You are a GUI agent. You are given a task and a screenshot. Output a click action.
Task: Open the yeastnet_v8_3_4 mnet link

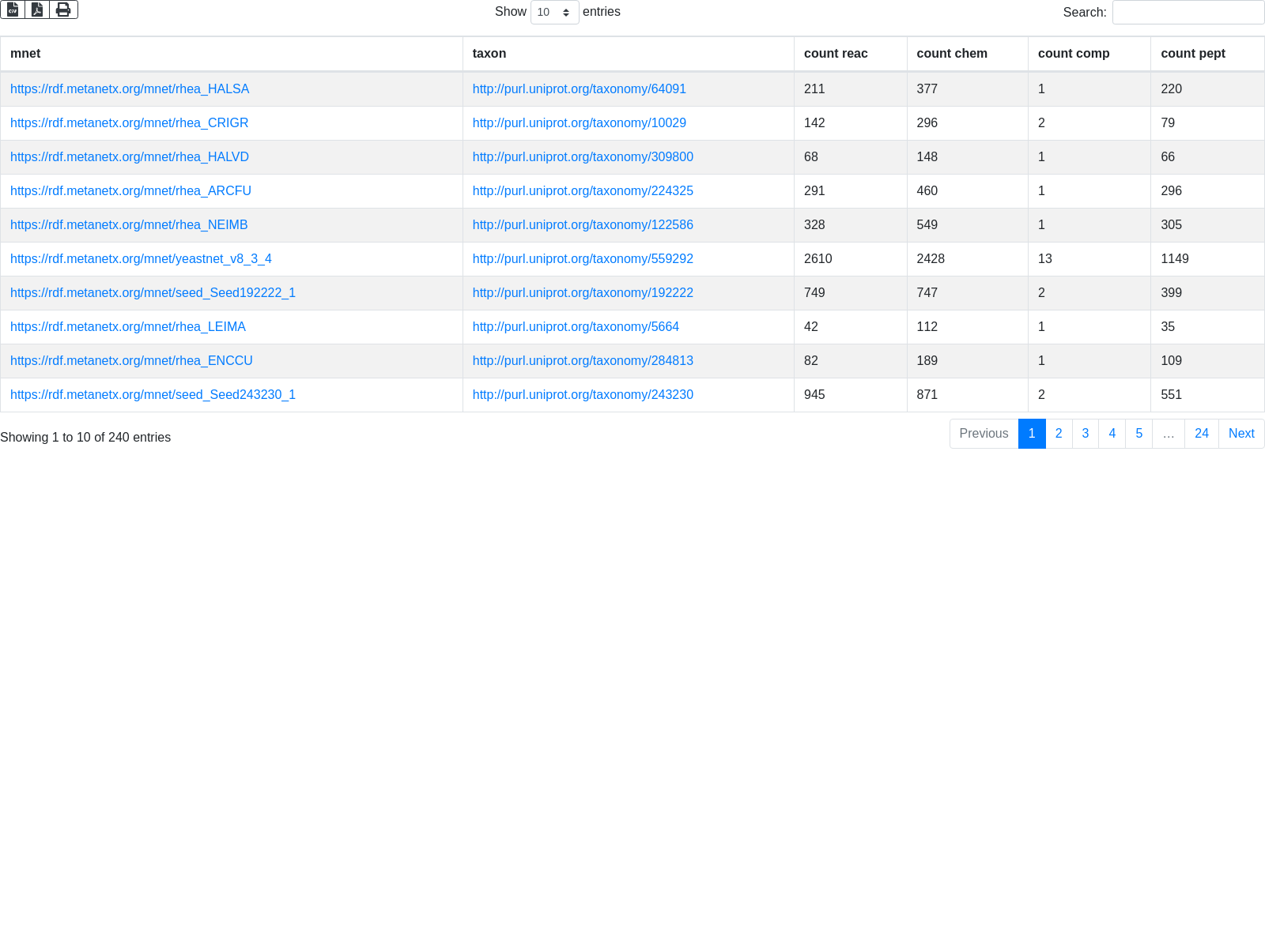[141, 259]
